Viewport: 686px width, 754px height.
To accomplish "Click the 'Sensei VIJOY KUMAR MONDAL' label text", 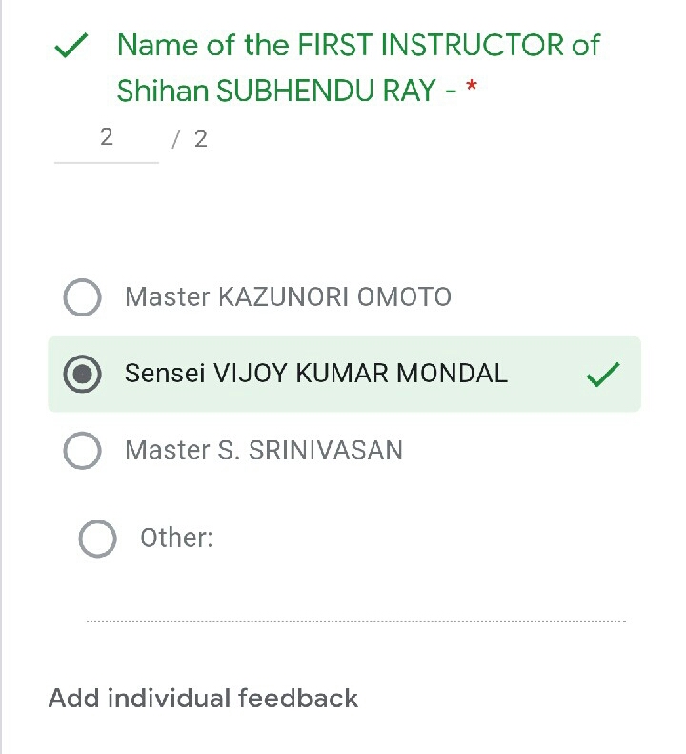I will (x=315, y=374).
